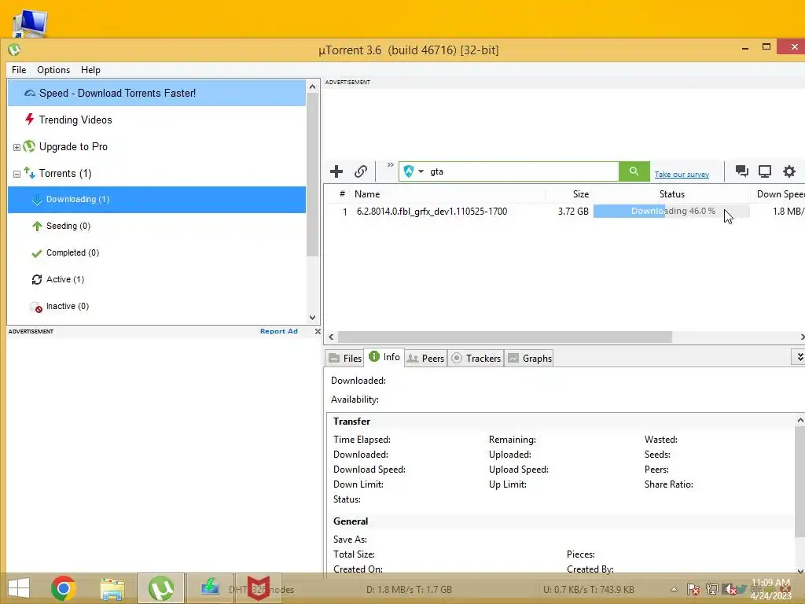
Task: Click the green up arrow Seeding icon
Action: [37, 226]
